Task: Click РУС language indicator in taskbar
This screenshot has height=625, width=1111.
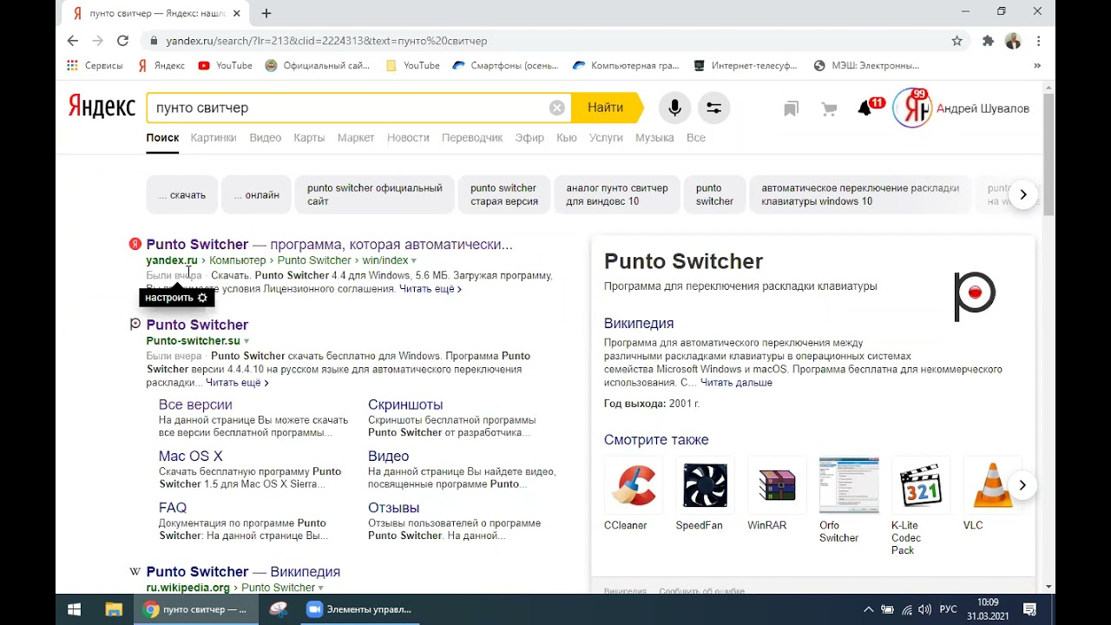Action: tap(949, 609)
